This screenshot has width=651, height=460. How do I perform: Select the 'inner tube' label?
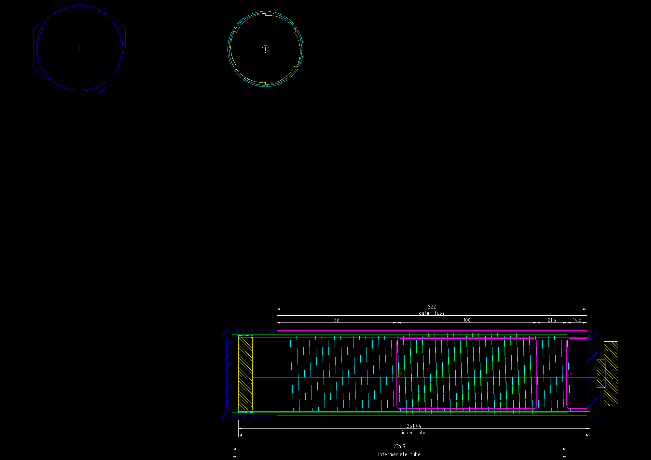coord(414,433)
